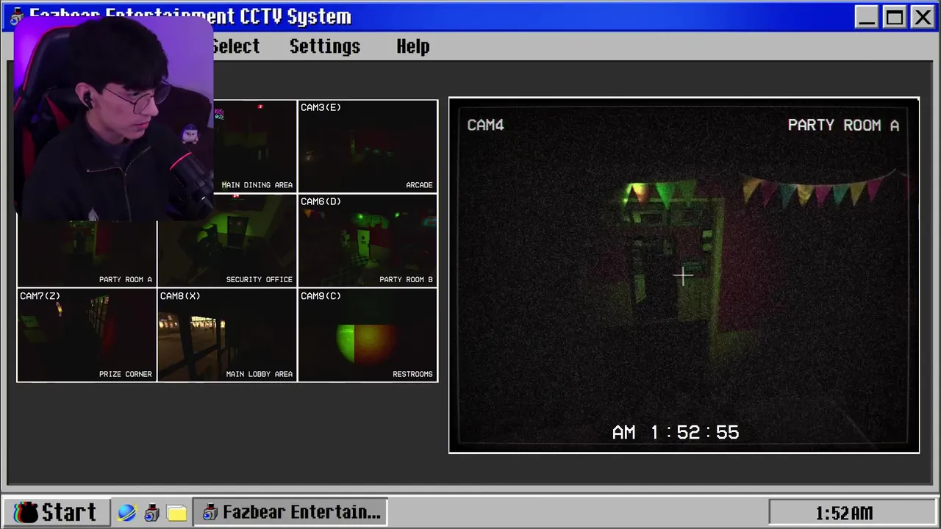Switch to CAM6 Party Room B
Image resolution: width=941 pixels, height=529 pixels.
(x=368, y=240)
